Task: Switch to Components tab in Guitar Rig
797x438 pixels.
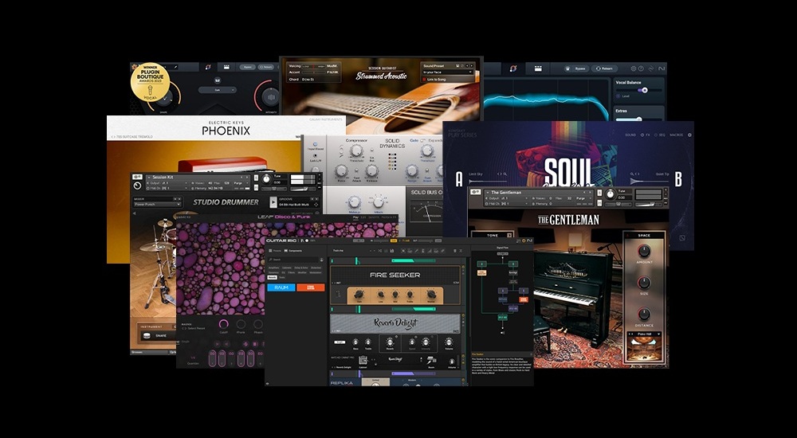Action: [292, 251]
